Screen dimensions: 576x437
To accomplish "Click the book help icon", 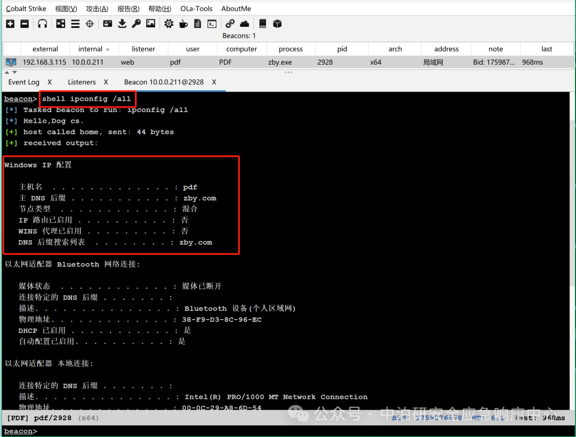I will 262,24.
